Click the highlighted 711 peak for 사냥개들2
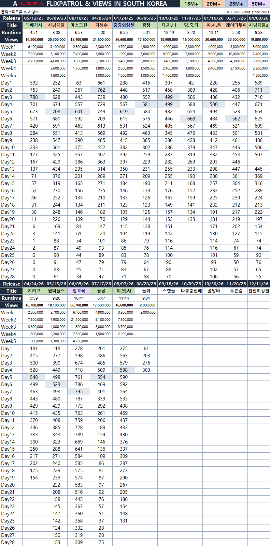Viewport: 270px width, 546px height. 259,90
